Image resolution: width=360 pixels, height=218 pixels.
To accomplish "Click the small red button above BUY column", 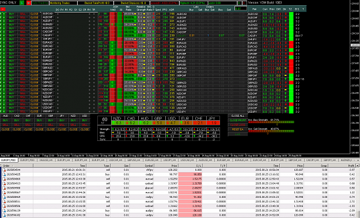I will click(3, 9).
